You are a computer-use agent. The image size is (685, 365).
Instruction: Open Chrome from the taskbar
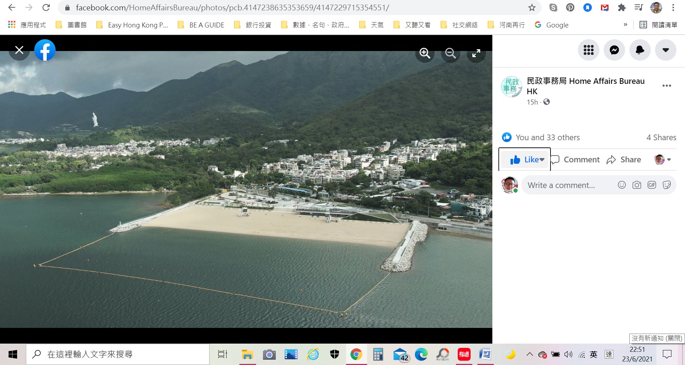point(356,354)
